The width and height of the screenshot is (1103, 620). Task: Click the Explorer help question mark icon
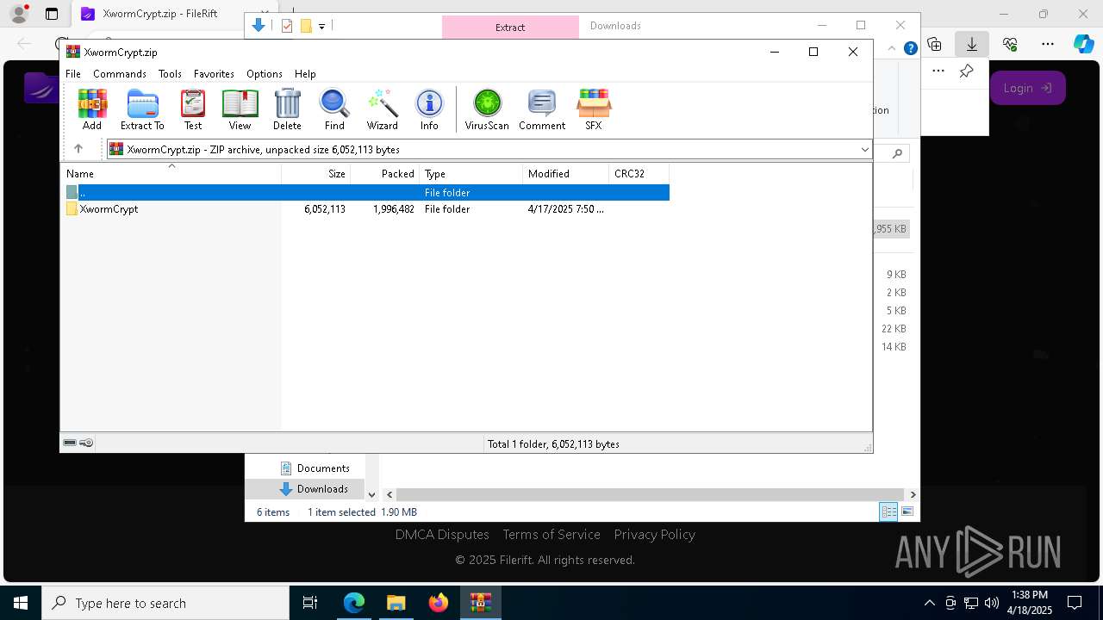(910, 48)
